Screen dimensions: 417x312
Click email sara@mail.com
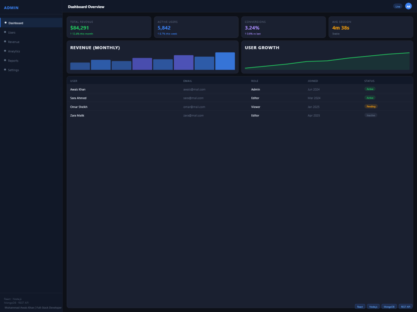coord(193,98)
